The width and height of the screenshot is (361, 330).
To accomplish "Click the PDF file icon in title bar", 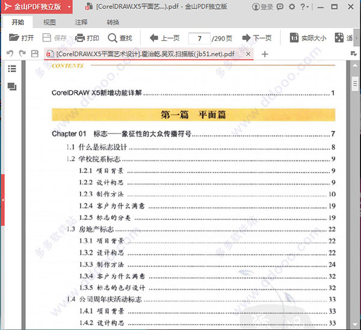I will [x=89, y=7].
